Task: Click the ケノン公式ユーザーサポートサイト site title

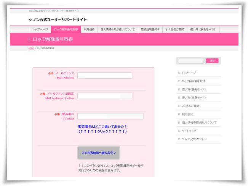Action: click(58, 19)
